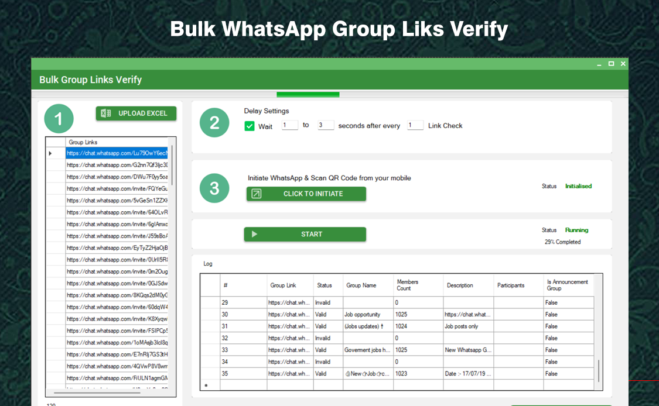Click the green progress bar under title
This screenshot has width=659, height=406.
(308, 94)
